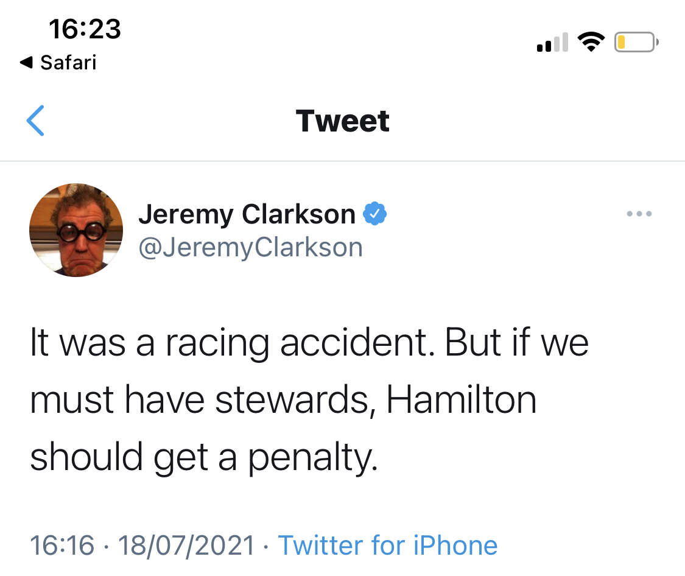The width and height of the screenshot is (685, 576).
Task: Tap the Jeremy Clarkson display name
Action: (247, 214)
